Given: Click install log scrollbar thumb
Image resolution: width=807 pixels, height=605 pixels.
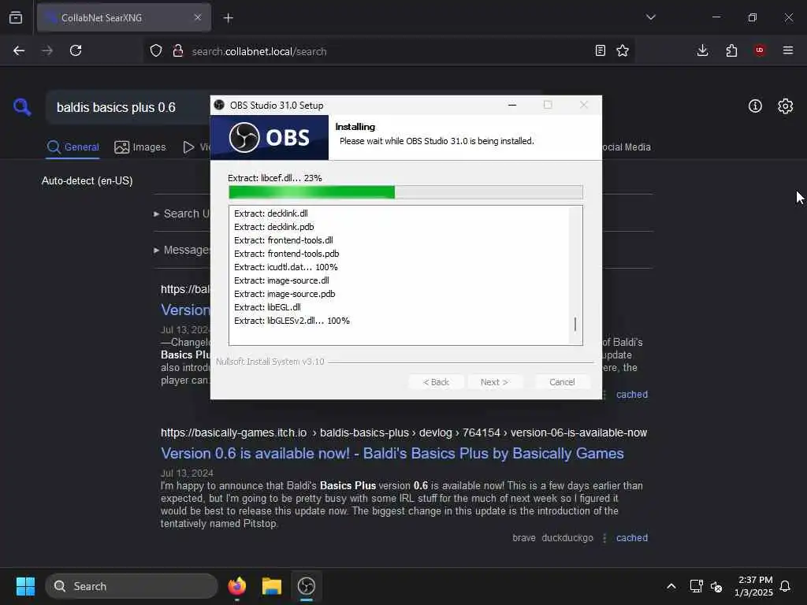Looking at the screenshot, I should (575, 324).
